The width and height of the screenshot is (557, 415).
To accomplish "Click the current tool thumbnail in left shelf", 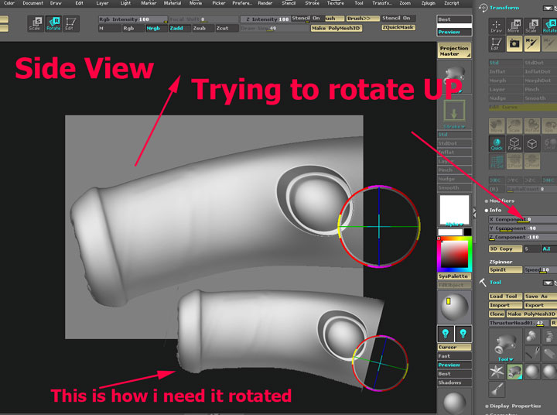I will [454, 76].
